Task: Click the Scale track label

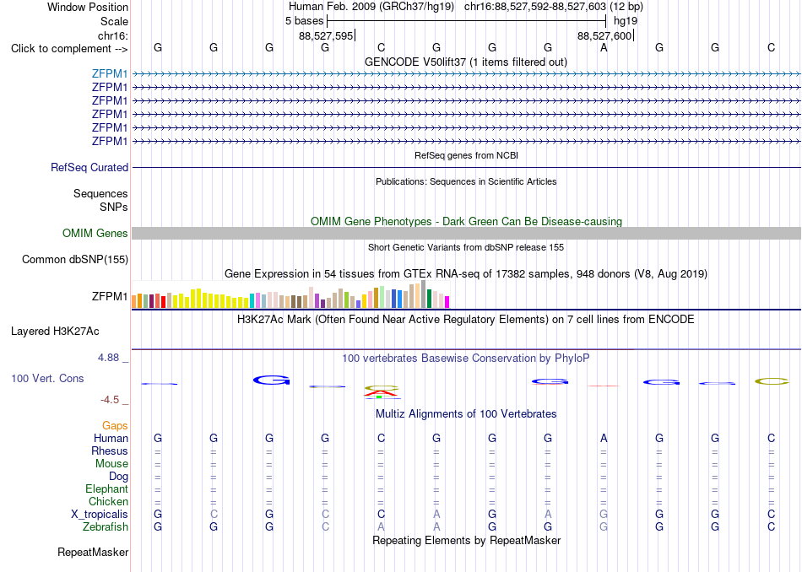Action: tap(114, 21)
